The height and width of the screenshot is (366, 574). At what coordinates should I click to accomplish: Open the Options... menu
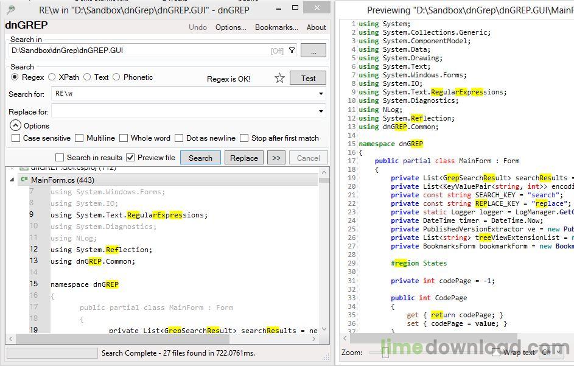231,27
